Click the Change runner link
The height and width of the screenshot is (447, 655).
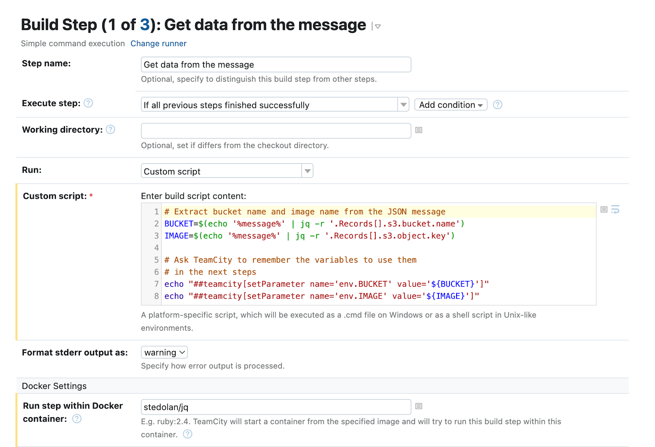(158, 43)
